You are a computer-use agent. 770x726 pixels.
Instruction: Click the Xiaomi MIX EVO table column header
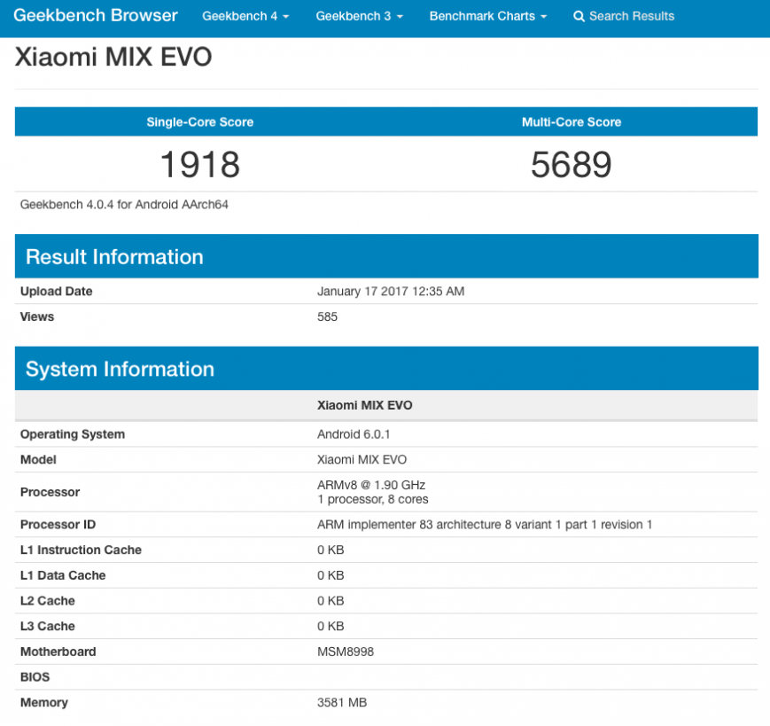[365, 405]
